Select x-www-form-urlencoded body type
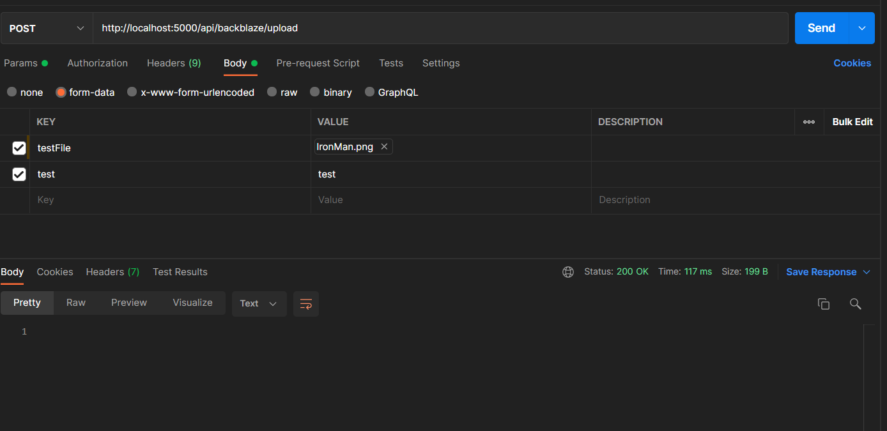 point(191,92)
